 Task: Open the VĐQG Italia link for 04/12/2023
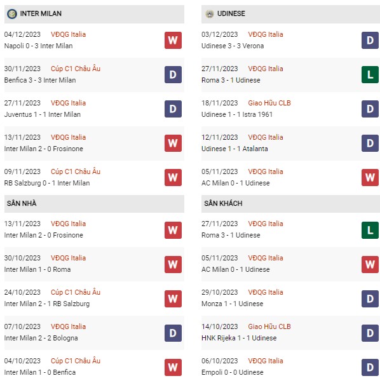coord(68,34)
